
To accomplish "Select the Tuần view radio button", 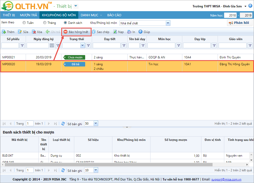I will pos(24,23).
